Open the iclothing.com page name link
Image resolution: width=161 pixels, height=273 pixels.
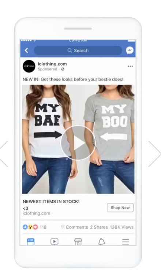coord(52,64)
